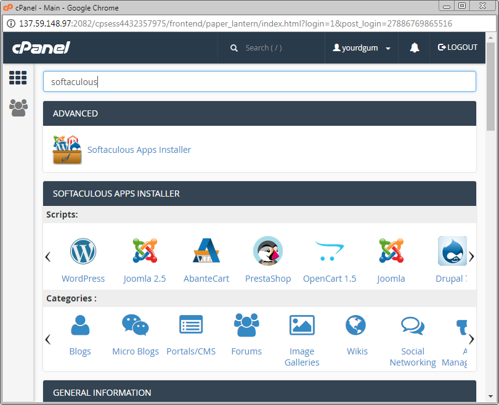Select the WordPress script icon
Screen dimensions: 499x405
point(83,252)
